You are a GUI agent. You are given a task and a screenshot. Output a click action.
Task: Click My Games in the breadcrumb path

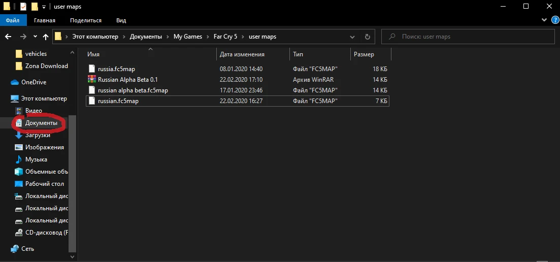[187, 37]
